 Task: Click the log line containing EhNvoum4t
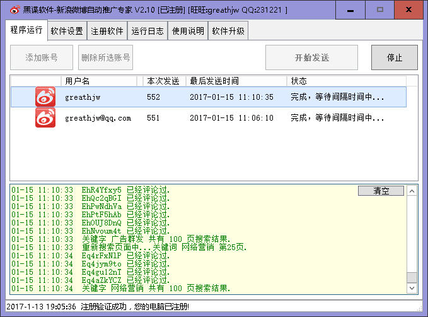91,231
